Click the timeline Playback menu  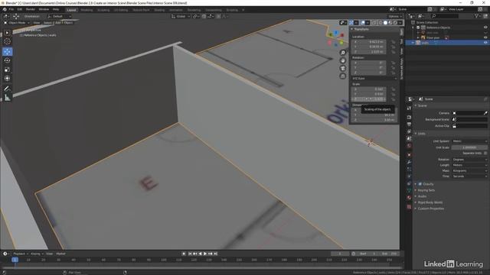click(x=21, y=254)
